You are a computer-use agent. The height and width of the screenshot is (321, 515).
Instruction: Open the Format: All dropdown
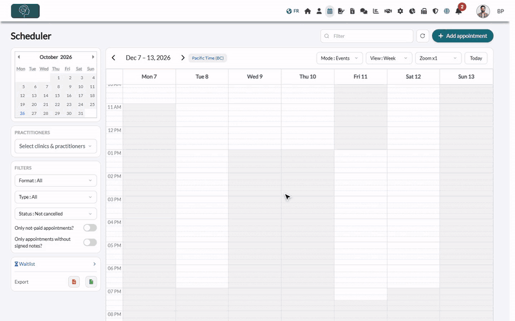(x=55, y=180)
